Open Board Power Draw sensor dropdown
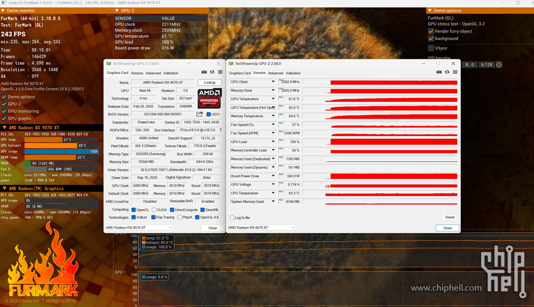This screenshot has width=534, height=307. 273,176
